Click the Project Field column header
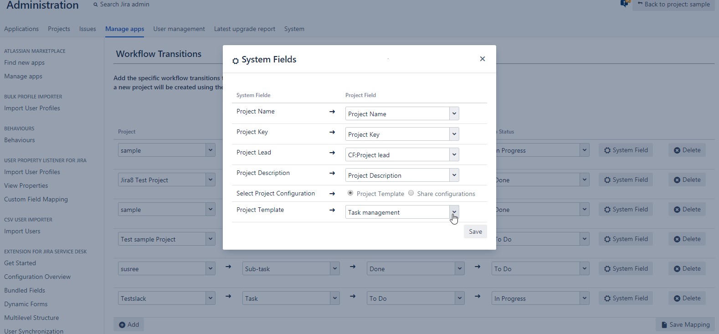 coord(360,95)
